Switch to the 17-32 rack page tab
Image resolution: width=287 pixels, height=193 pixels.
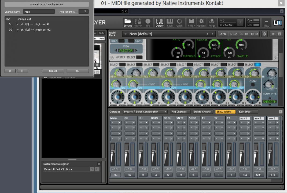click(x=233, y=34)
